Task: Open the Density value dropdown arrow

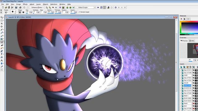Action: tap(53, 12)
